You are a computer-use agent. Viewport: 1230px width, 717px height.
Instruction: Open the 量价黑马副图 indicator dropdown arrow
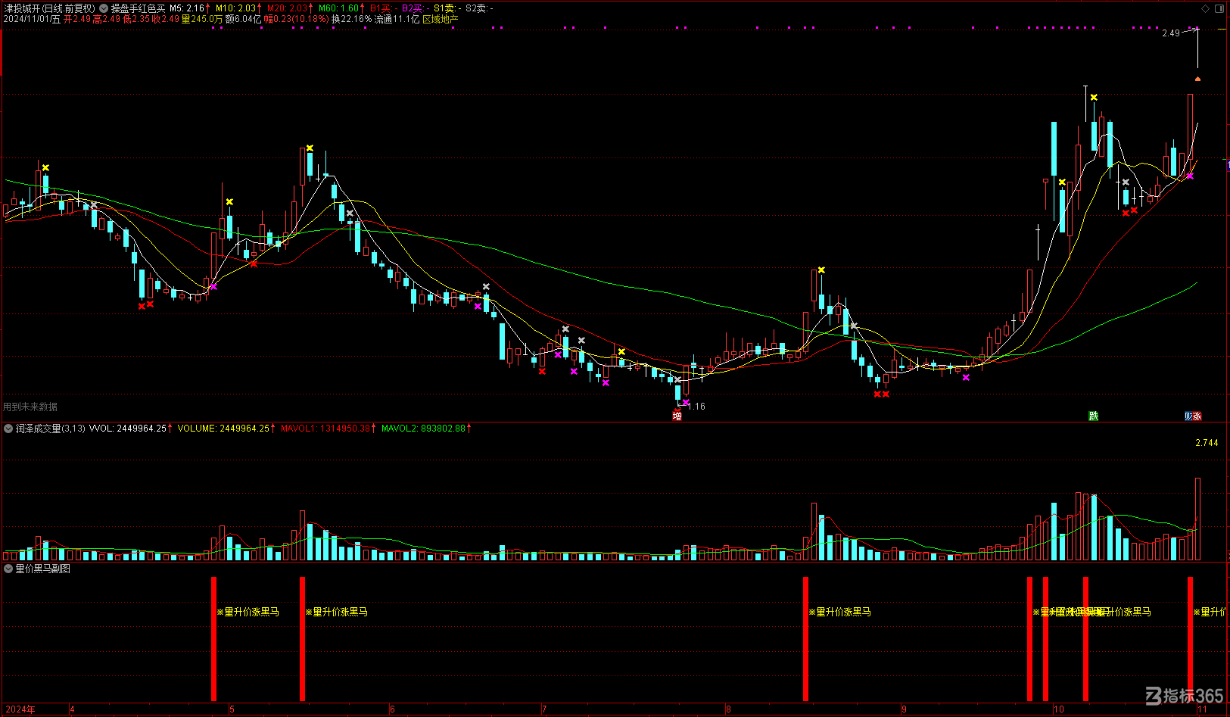click(8, 569)
